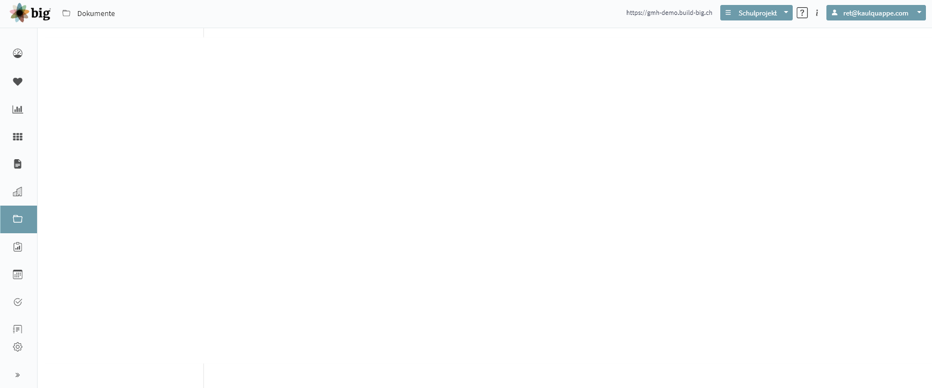The width and height of the screenshot is (932, 388).
Task: Select the active documents folder icon
Action: (18, 219)
